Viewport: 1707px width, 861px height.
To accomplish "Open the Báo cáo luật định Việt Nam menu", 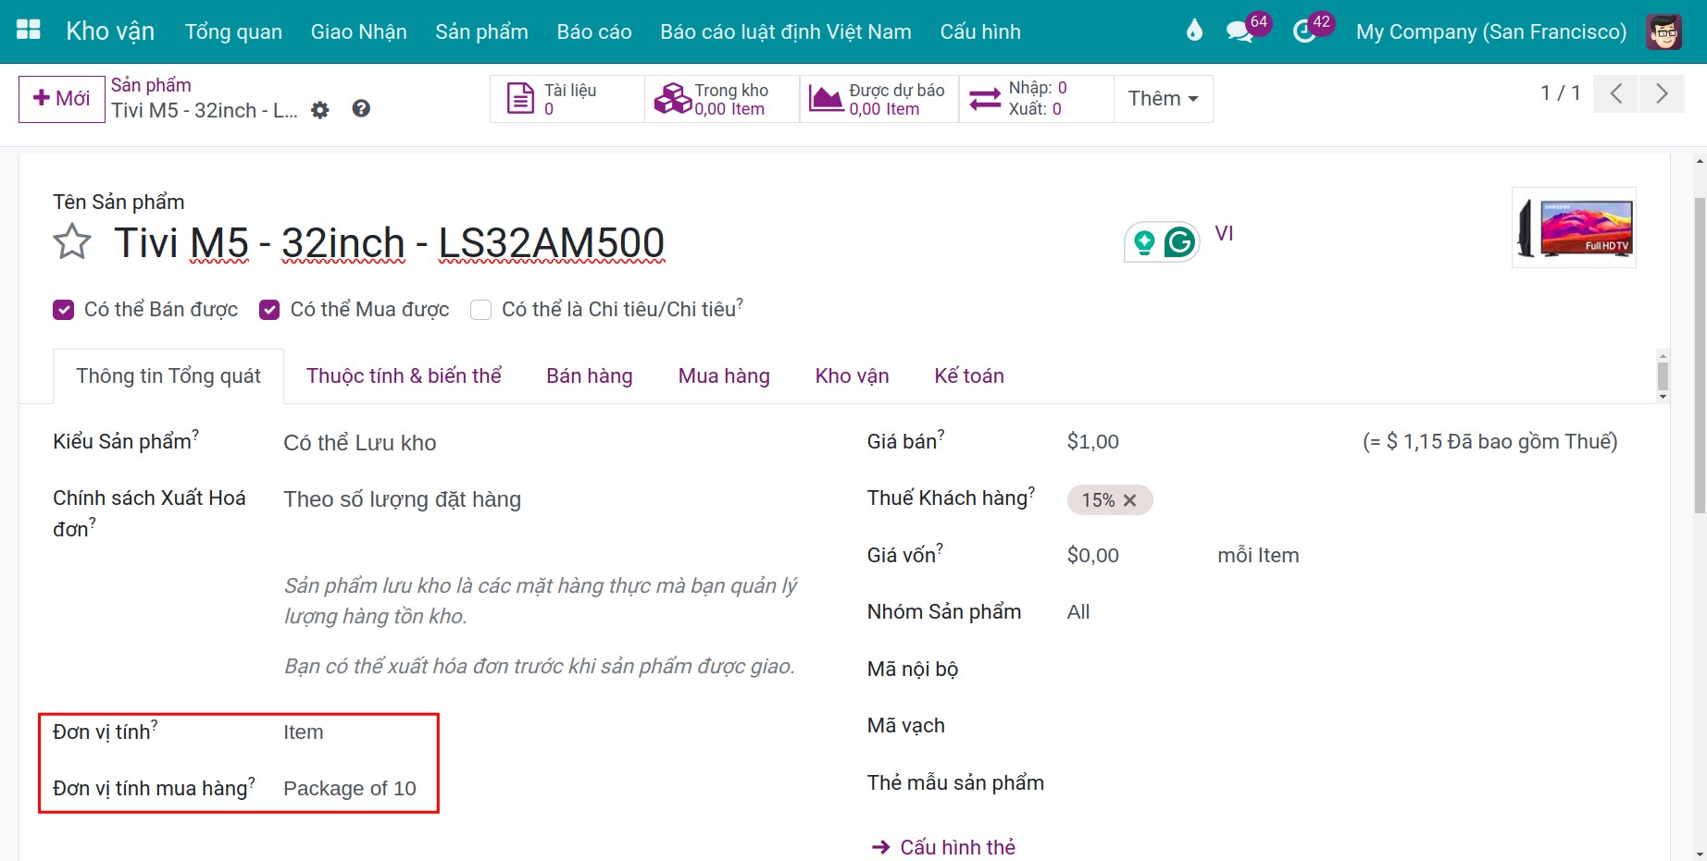I will pyautogui.click(x=786, y=31).
